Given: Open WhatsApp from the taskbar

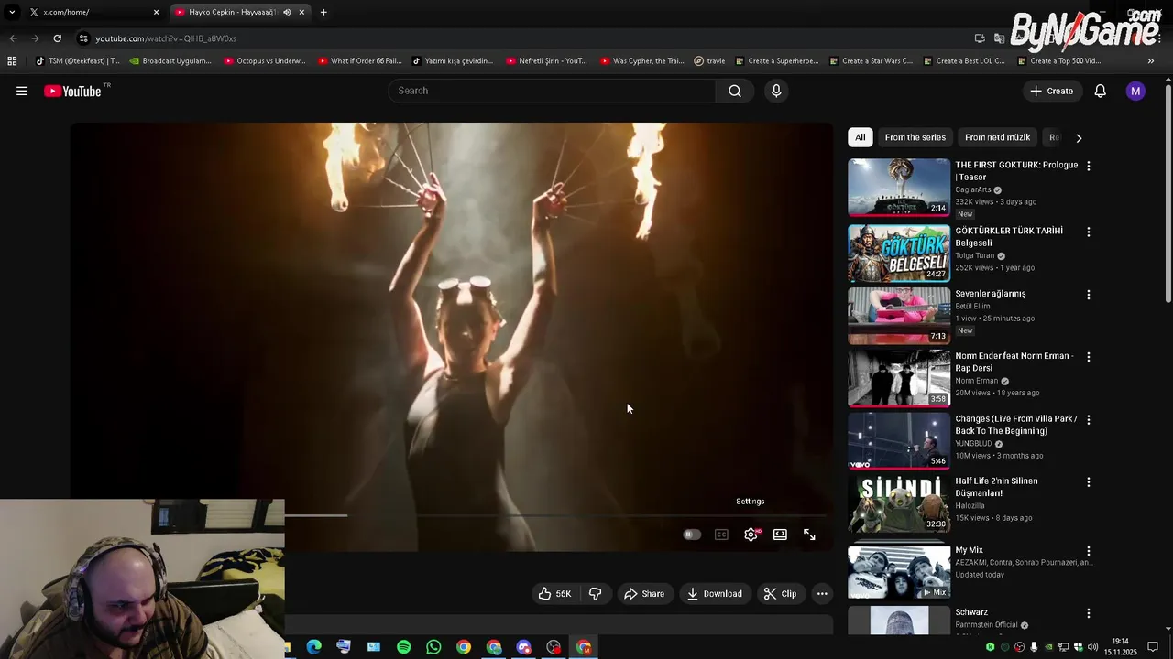Looking at the screenshot, I should 433,647.
